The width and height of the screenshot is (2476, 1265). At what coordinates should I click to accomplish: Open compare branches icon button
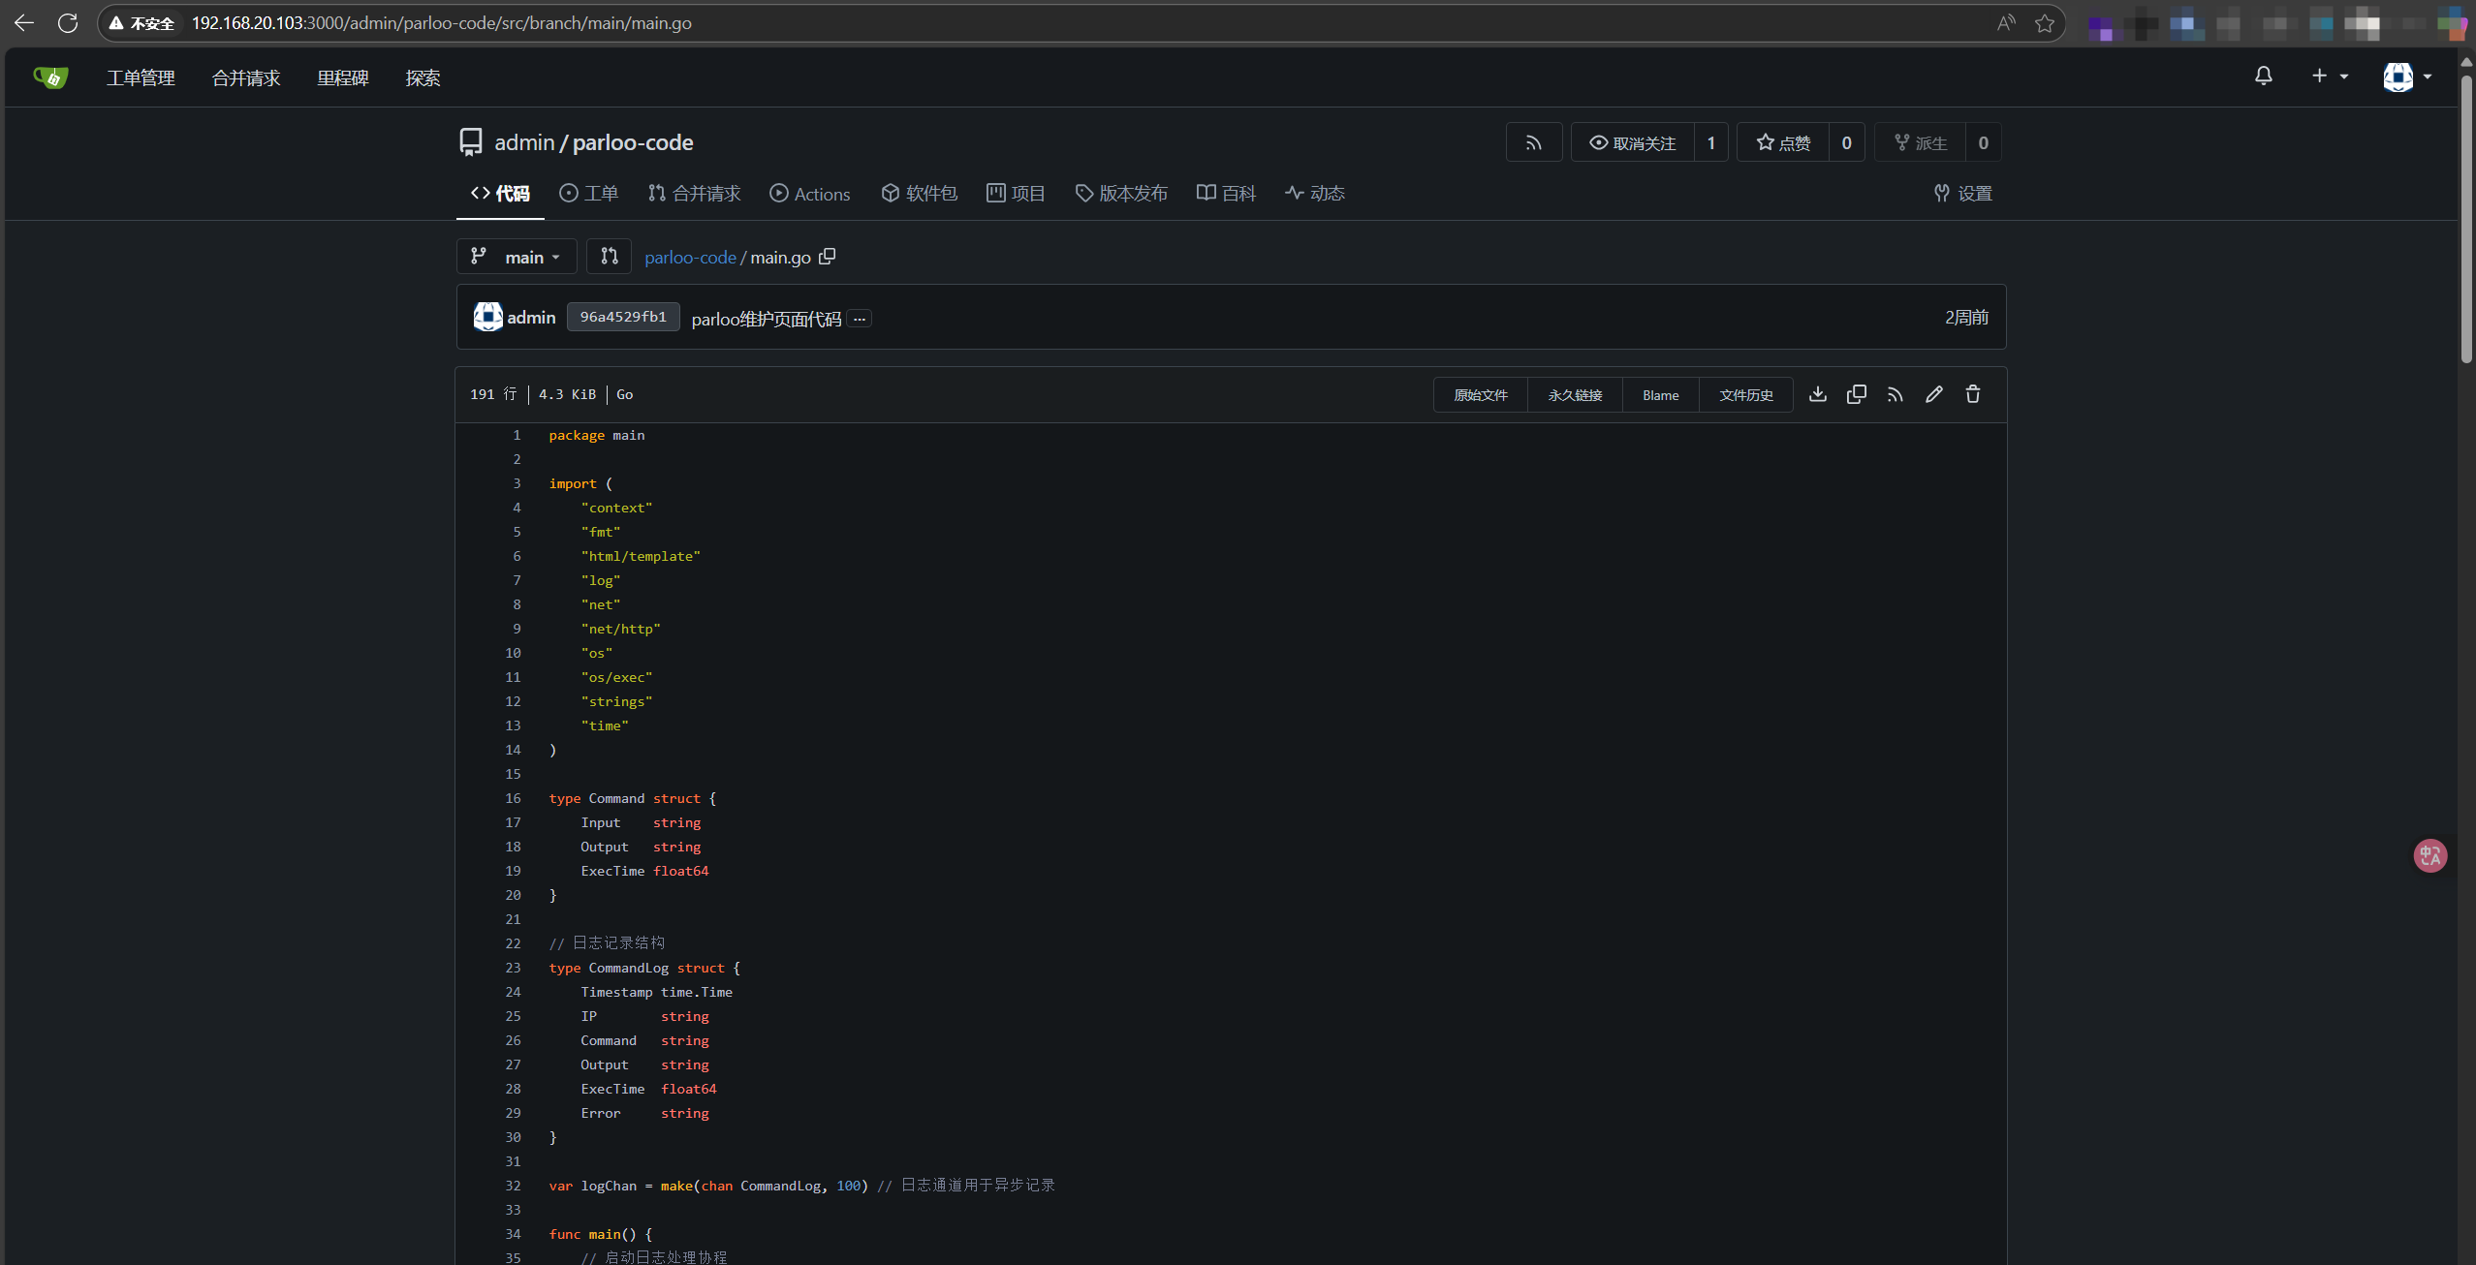(x=609, y=257)
